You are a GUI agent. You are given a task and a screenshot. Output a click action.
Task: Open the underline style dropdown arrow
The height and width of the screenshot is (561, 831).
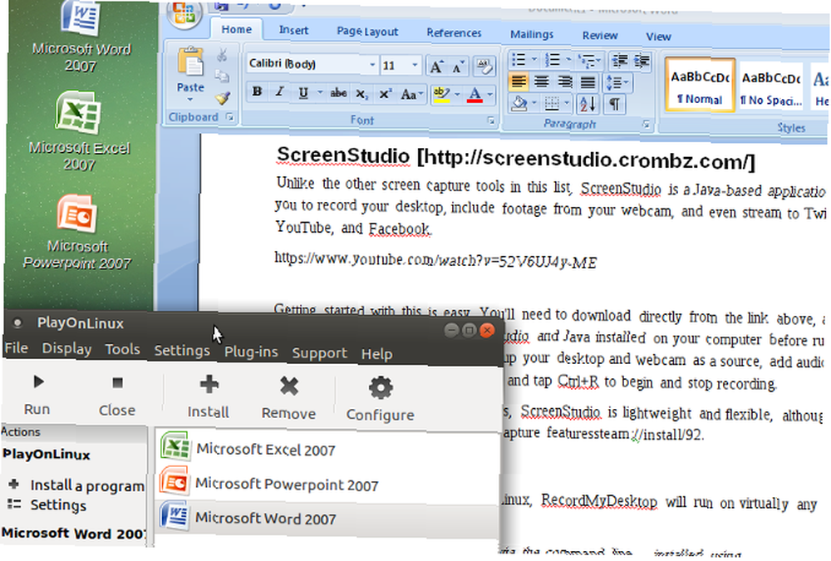[x=320, y=93]
